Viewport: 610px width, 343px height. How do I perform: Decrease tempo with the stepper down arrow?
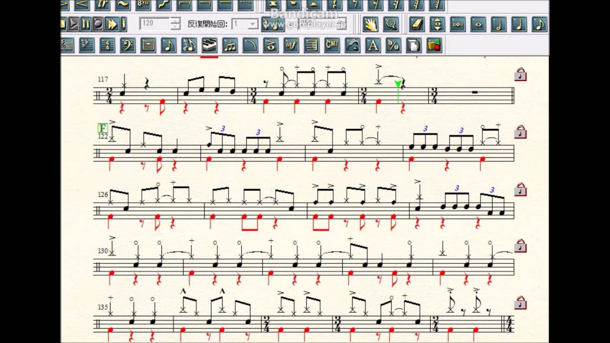pos(175,27)
